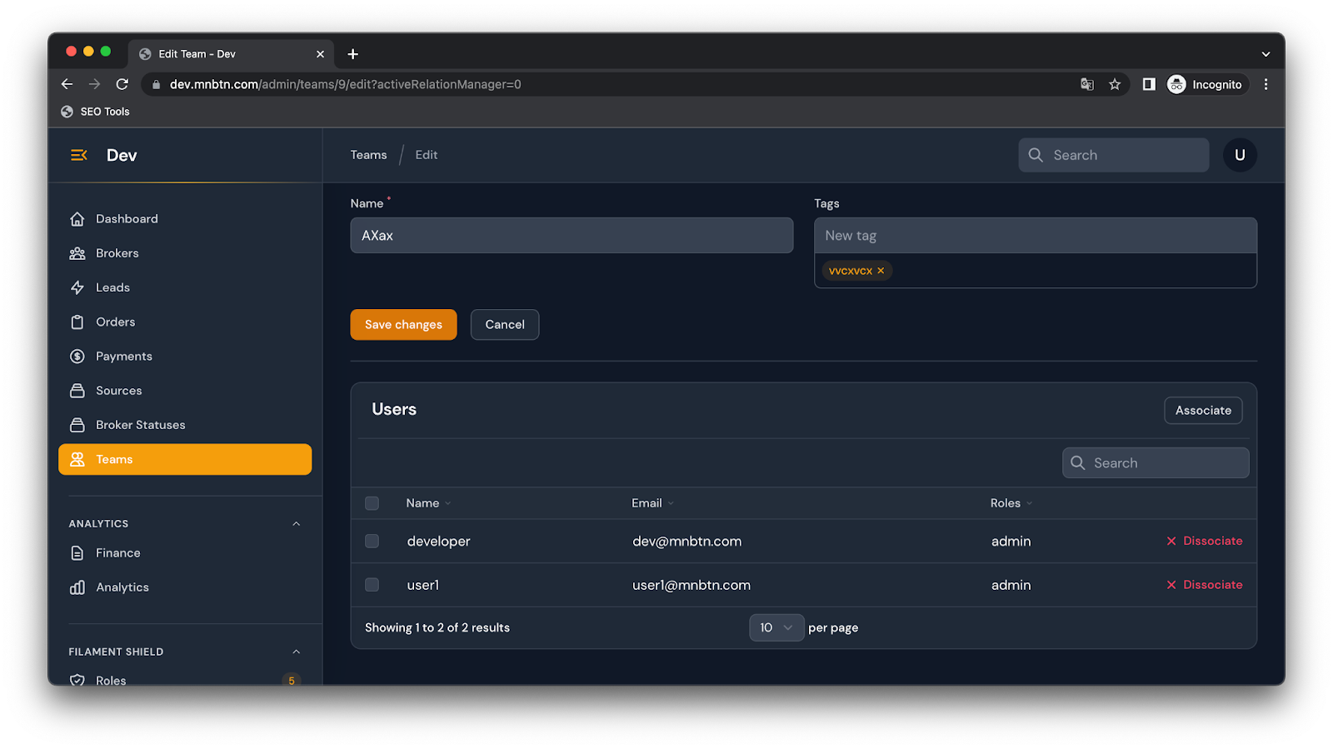Click the Dashboard home icon
This screenshot has height=749, width=1333.
pos(77,219)
